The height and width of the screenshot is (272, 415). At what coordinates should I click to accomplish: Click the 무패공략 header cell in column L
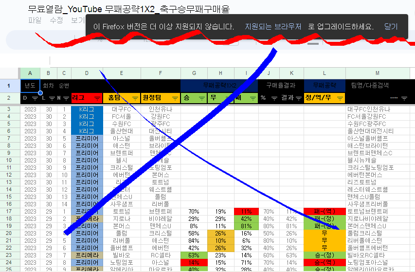point(325,86)
